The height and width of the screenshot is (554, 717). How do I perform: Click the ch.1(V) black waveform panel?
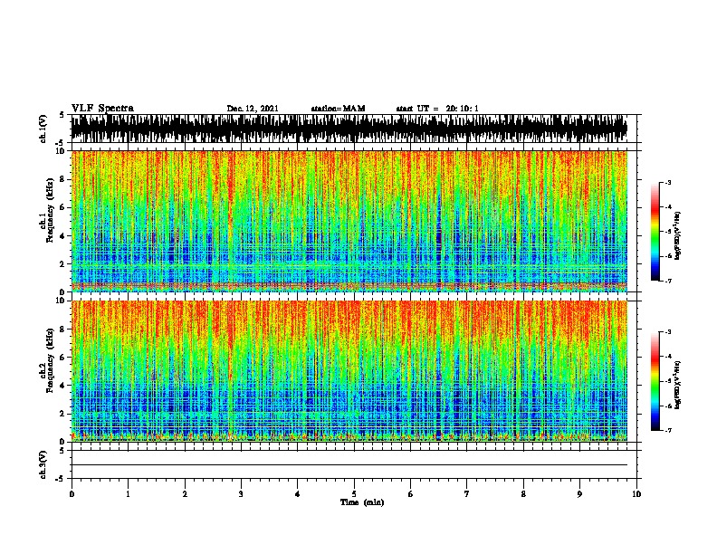pos(349,129)
